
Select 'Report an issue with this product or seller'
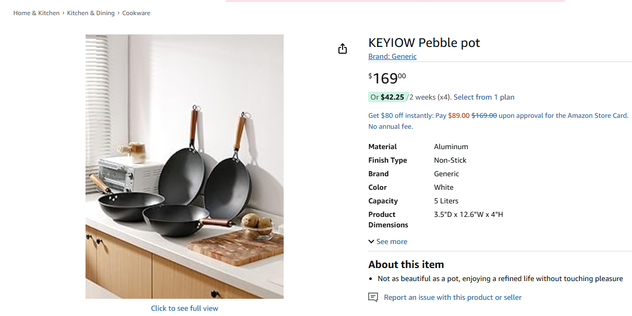(x=453, y=297)
